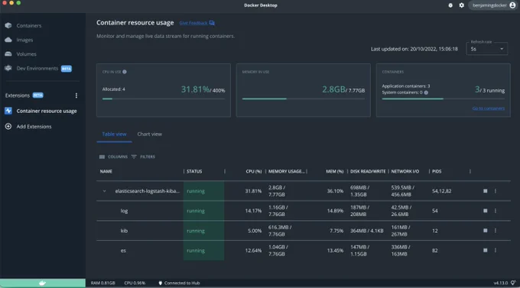Sort by the MEM (%) column header
This screenshot has width=520, height=288.
click(x=335, y=171)
